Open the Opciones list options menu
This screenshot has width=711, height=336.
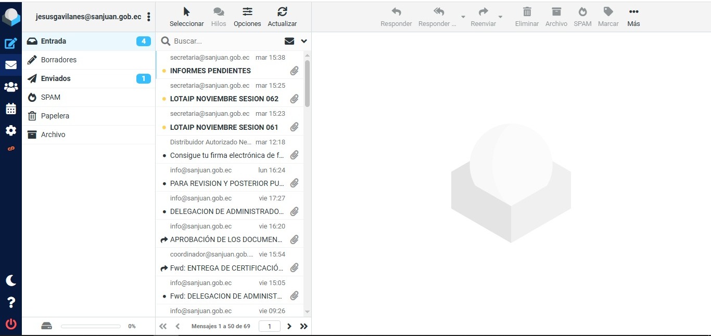[x=247, y=17]
